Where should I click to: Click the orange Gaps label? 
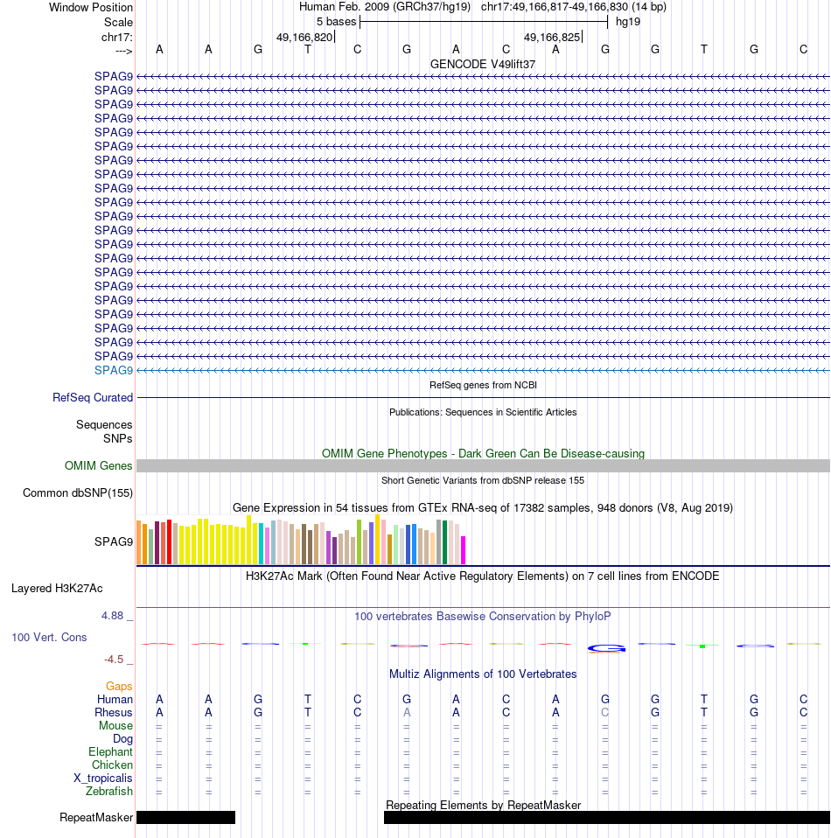click(119, 686)
